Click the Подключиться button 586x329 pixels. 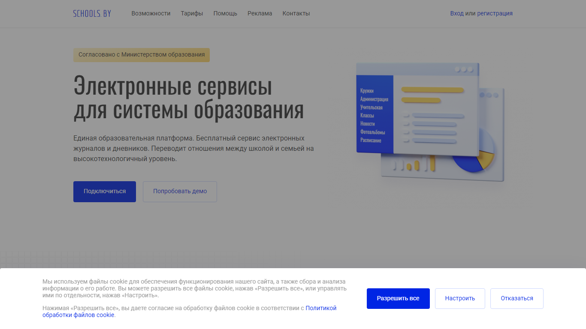click(x=105, y=191)
